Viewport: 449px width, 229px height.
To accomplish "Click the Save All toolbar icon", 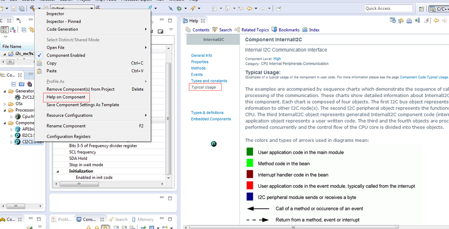I will pyautogui.click(x=22, y=9).
